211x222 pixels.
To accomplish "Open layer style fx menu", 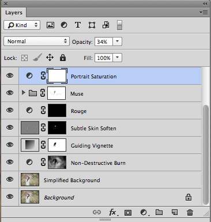I will coord(113,212).
